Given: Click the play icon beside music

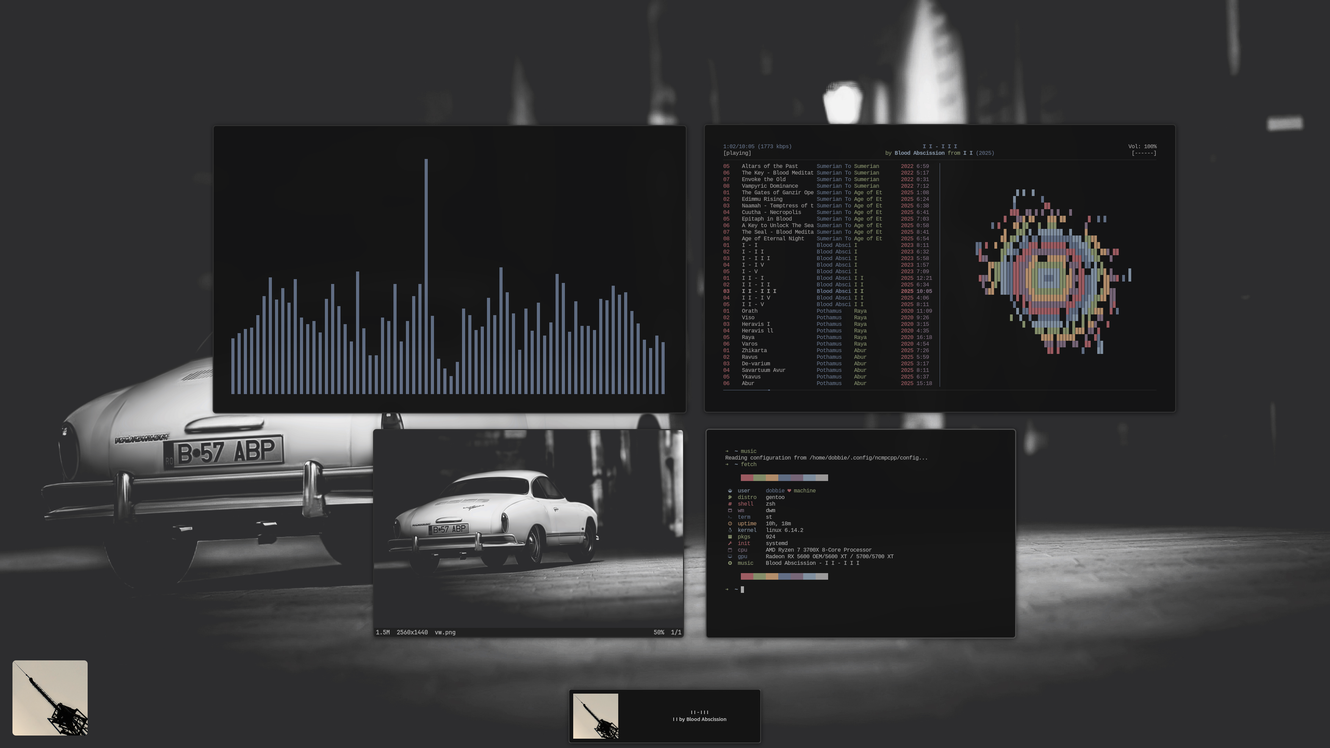Looking at the screenshot, I should (729, 563).
